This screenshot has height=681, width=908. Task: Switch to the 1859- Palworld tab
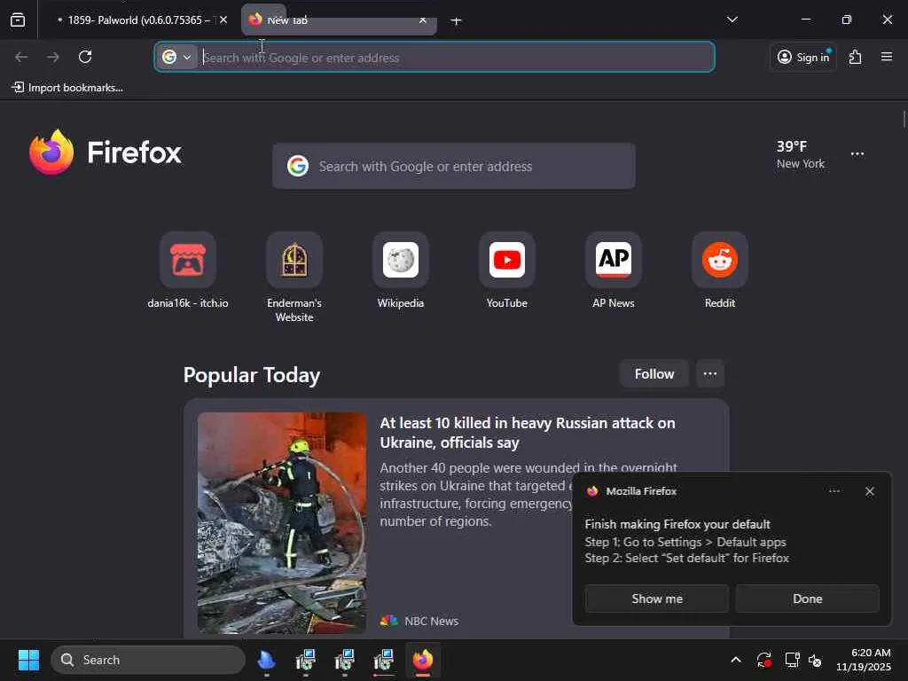[x=137, y=20]
